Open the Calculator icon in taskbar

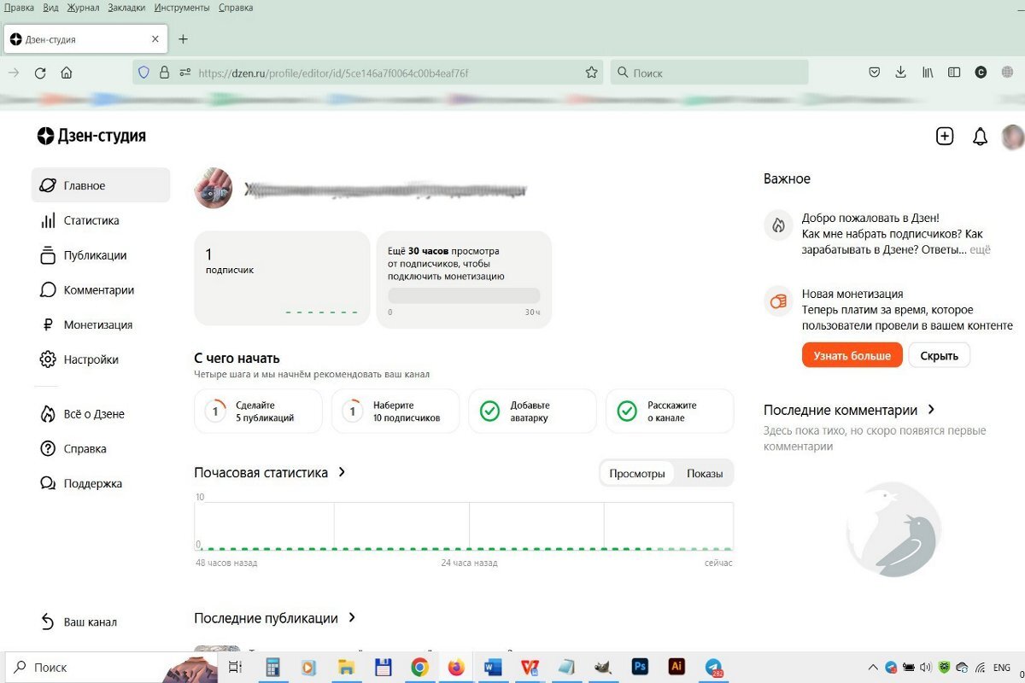pyautogui.click(x=272, y=668)
